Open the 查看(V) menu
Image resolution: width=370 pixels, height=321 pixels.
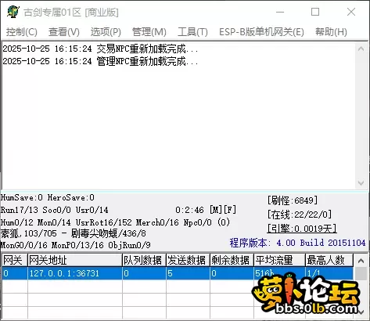point(64,32)
